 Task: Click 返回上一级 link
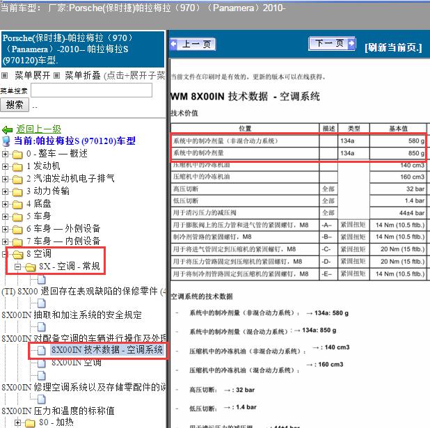pos(38,129)
